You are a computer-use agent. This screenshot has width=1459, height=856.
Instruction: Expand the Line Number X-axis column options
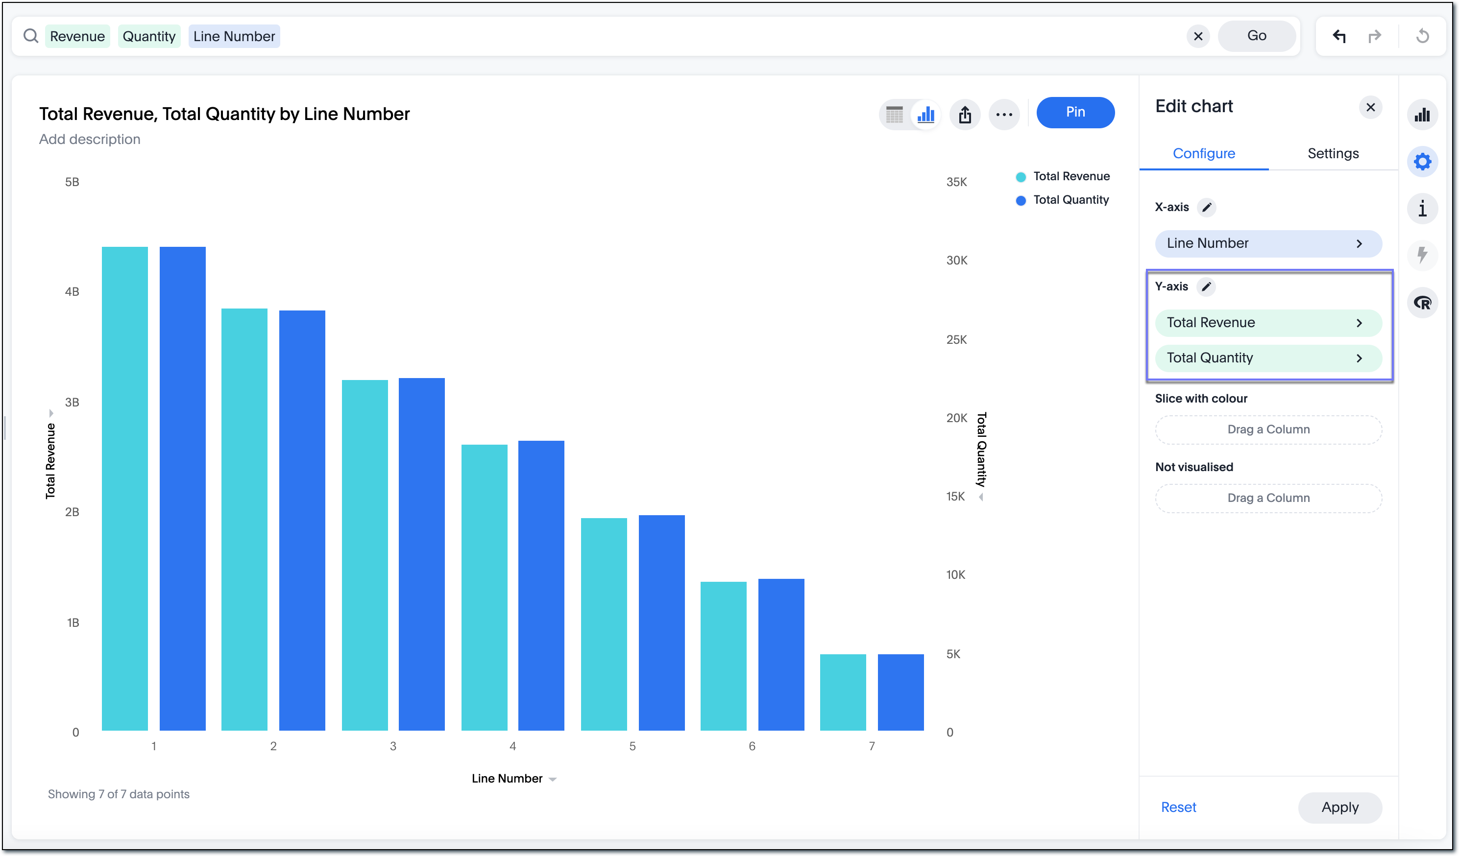point(1360,243)
